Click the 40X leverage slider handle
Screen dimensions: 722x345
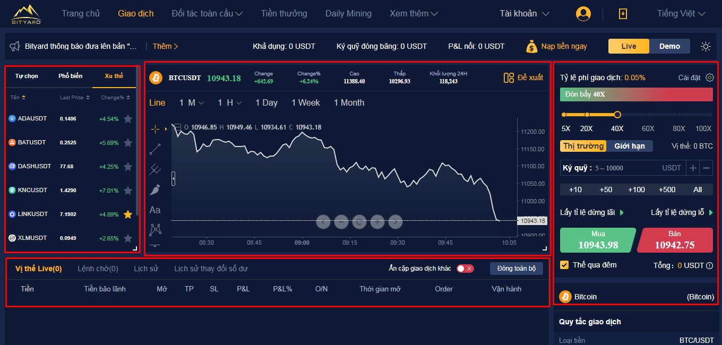coord(617,114)
